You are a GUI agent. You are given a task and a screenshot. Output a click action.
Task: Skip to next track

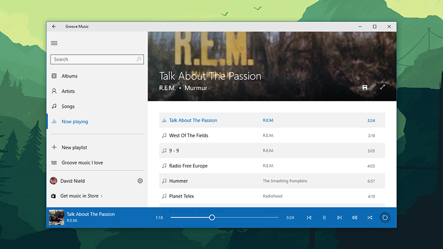click(339, 217)
